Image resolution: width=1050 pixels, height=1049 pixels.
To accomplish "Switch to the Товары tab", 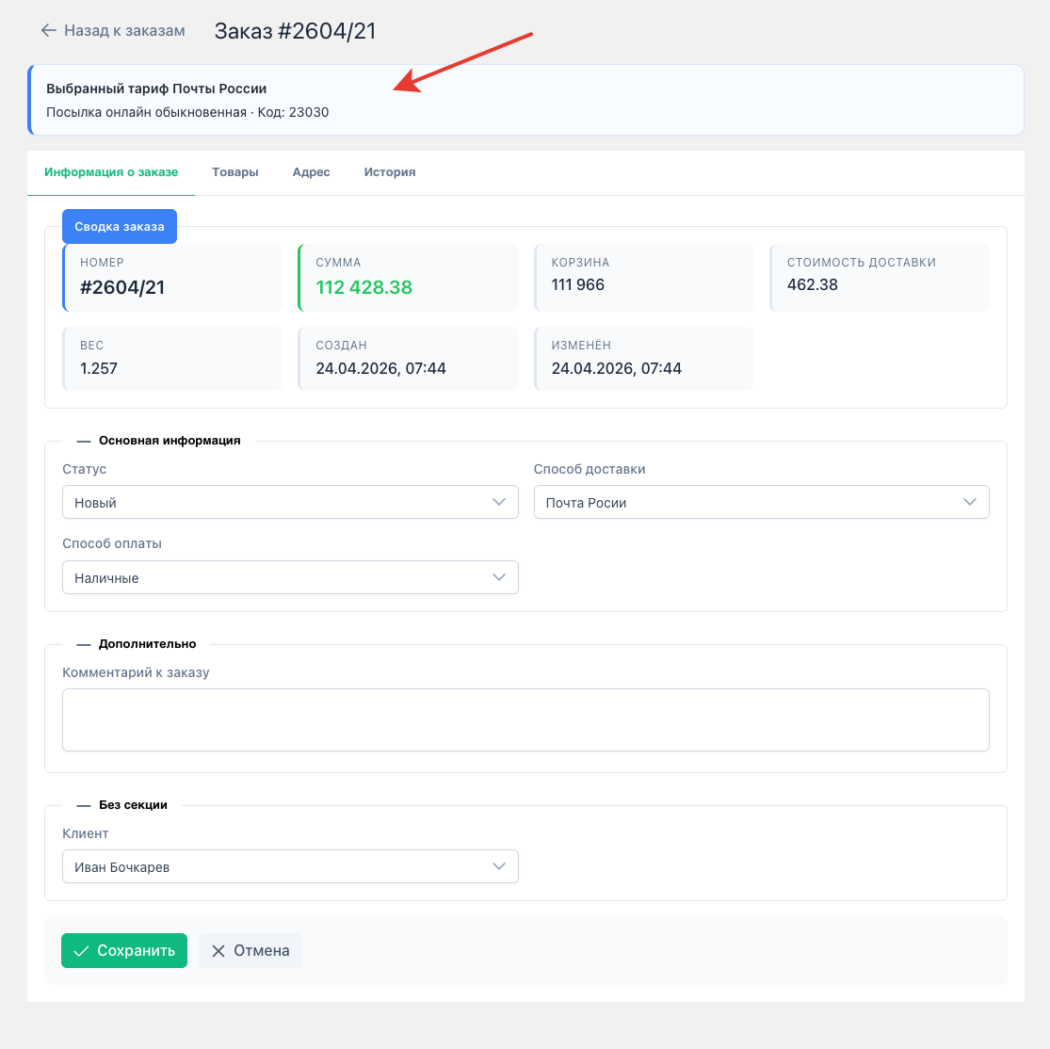I will pos(235,172).
